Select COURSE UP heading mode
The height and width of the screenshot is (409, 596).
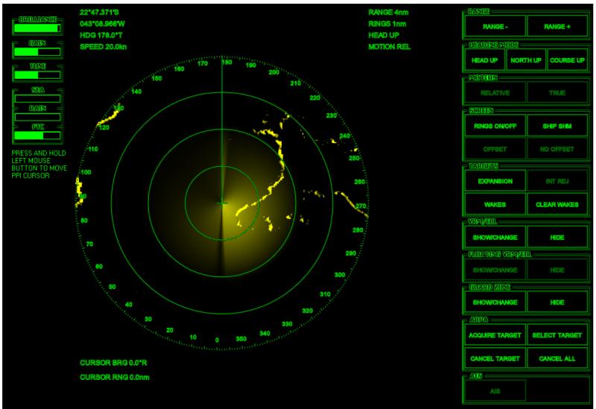(567, 60)
